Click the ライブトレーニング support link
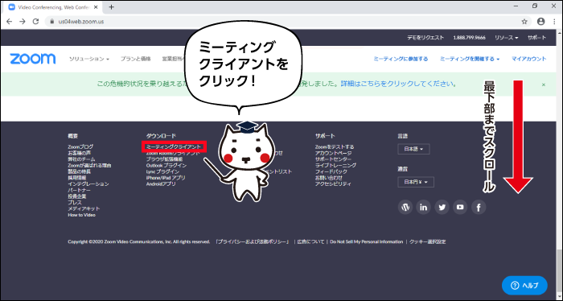563x301 pixels. click(335, 165)
